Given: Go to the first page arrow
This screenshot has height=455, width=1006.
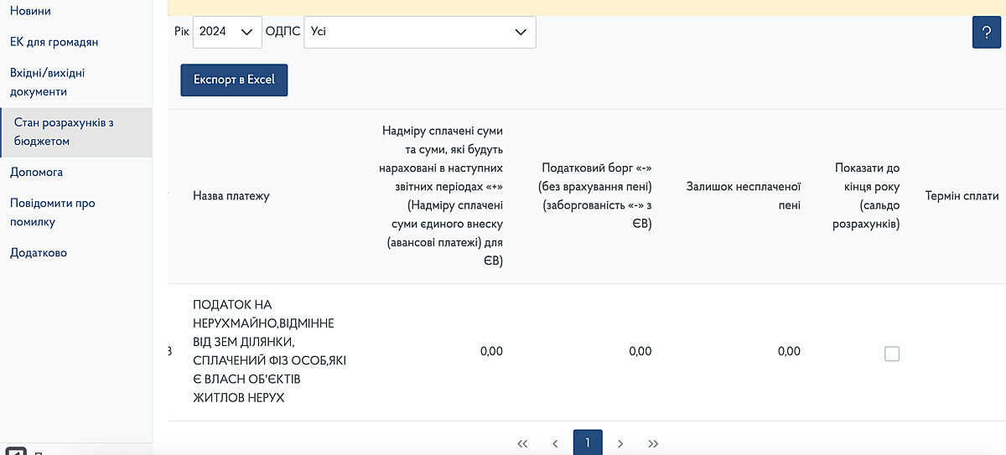Looking at the screenshot, I should [522, 443].
